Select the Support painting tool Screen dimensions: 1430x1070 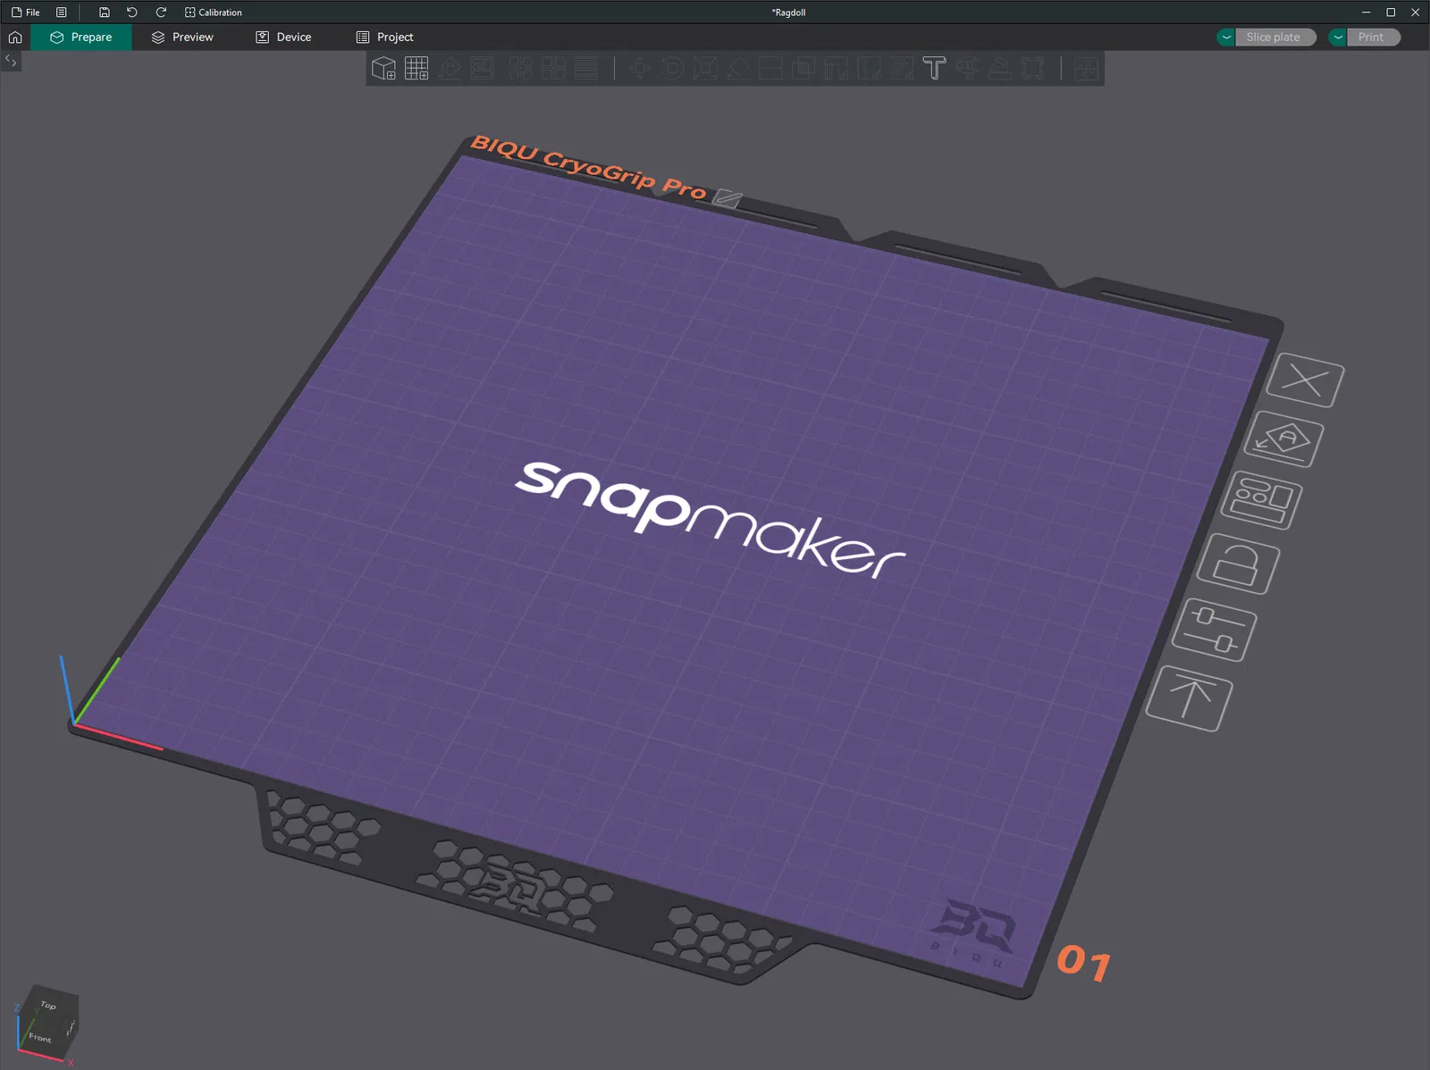[x=837, y=69]
